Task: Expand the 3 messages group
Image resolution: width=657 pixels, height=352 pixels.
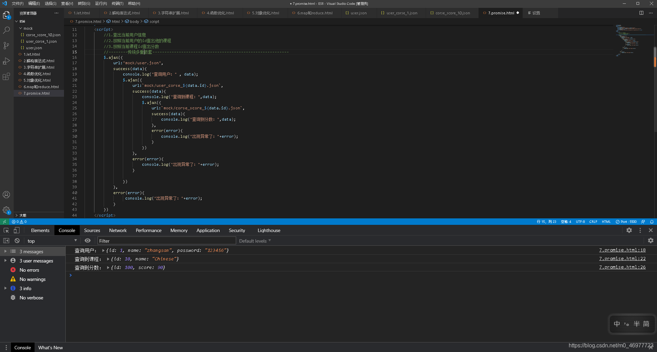Action: click(5, 251)
